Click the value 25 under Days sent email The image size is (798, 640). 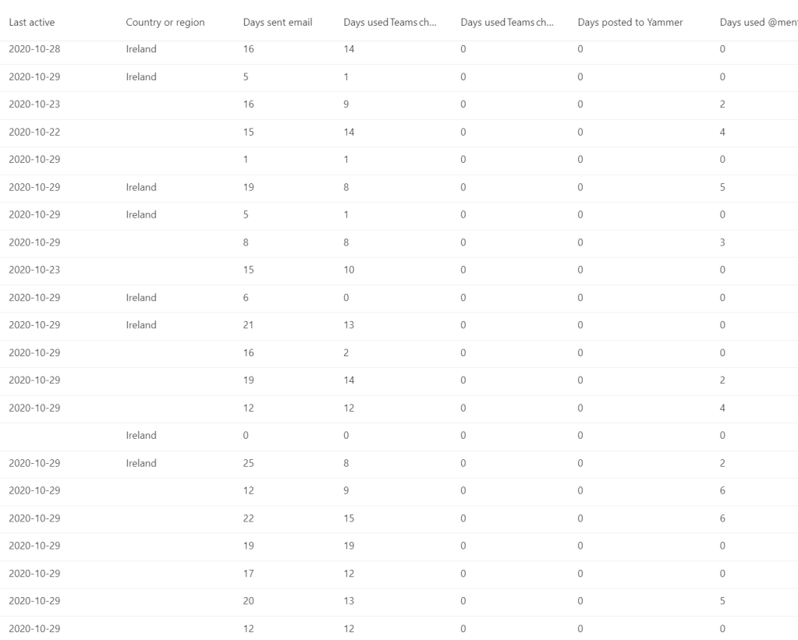(249, 463)
